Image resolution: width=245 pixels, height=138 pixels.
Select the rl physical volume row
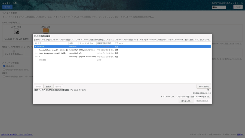point(39,56)
